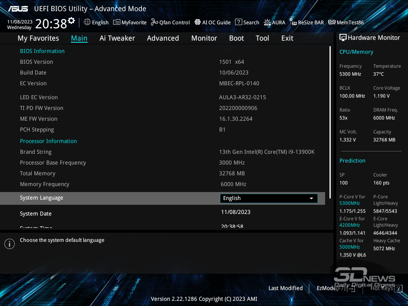The image size is (408, 306).
Task: Click BIOS Version value 1501 x64
Action: tap(231, 62)
